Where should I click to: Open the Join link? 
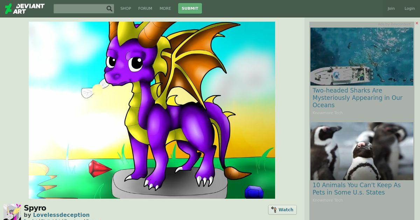click(x=391, y=8)
